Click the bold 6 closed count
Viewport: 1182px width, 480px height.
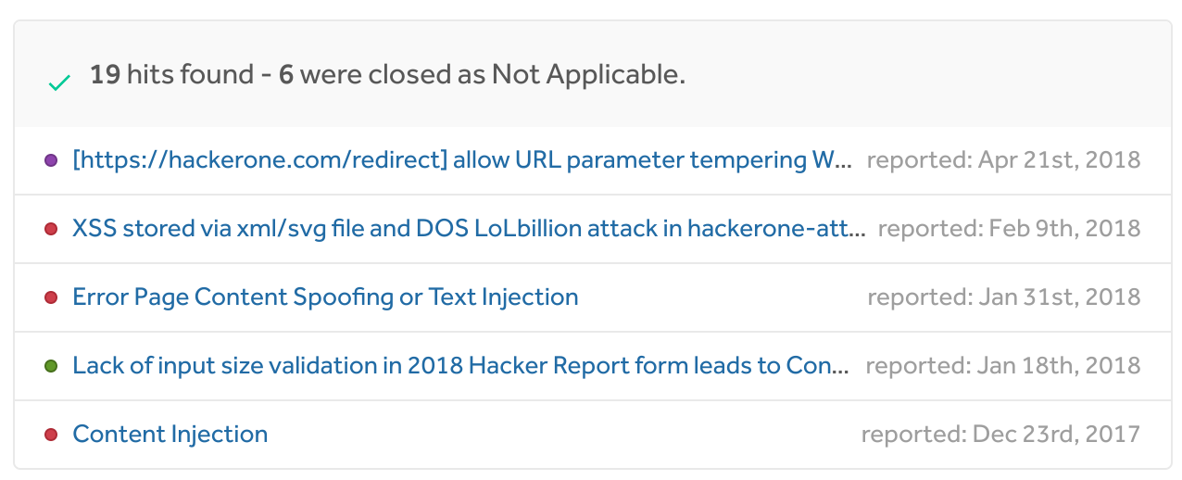pos(286,75)
